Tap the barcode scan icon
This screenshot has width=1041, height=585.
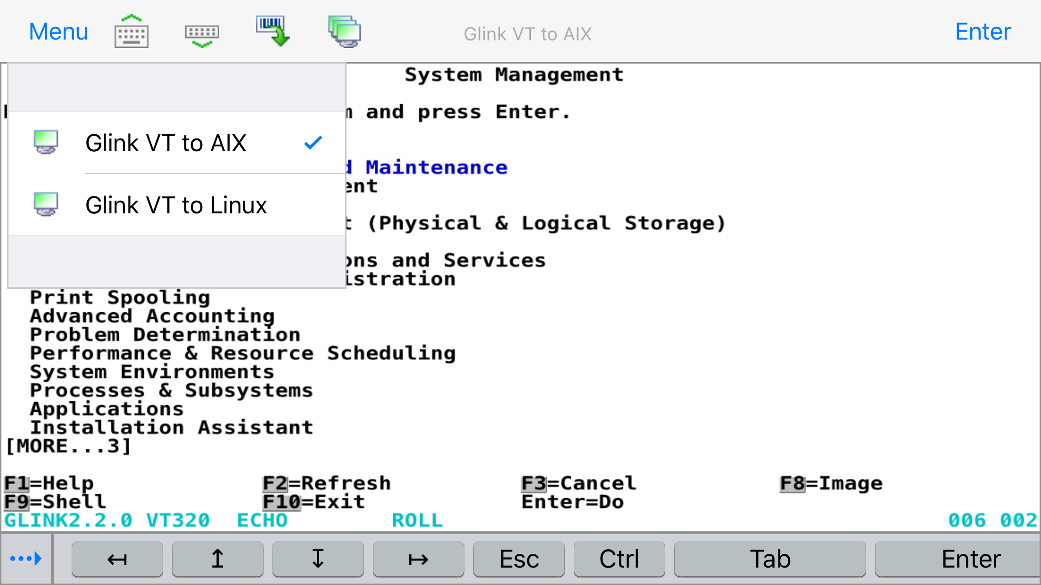[273, 32]
